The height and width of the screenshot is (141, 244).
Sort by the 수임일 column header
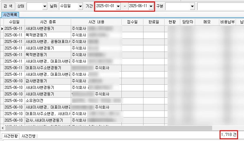14,22
